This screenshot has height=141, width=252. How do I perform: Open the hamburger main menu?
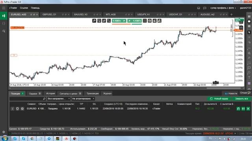pos(4,8)
